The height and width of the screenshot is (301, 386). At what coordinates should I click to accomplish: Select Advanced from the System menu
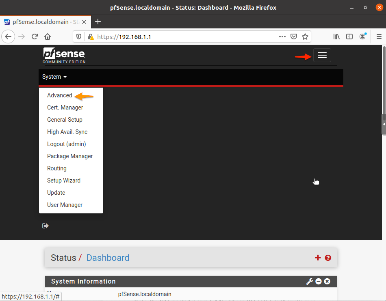(x=59, y=95)
